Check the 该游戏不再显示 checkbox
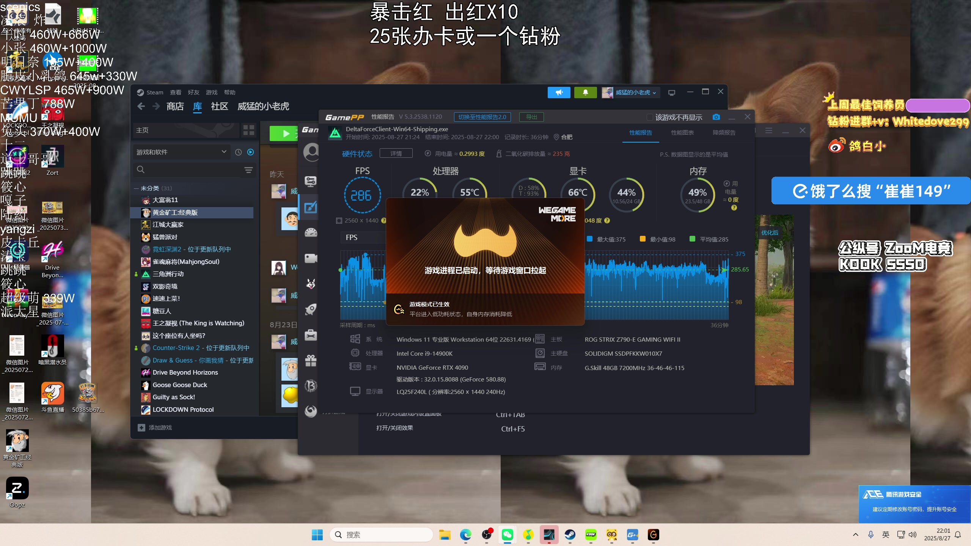This screenshot has width=971, height=546. point(650,117)
